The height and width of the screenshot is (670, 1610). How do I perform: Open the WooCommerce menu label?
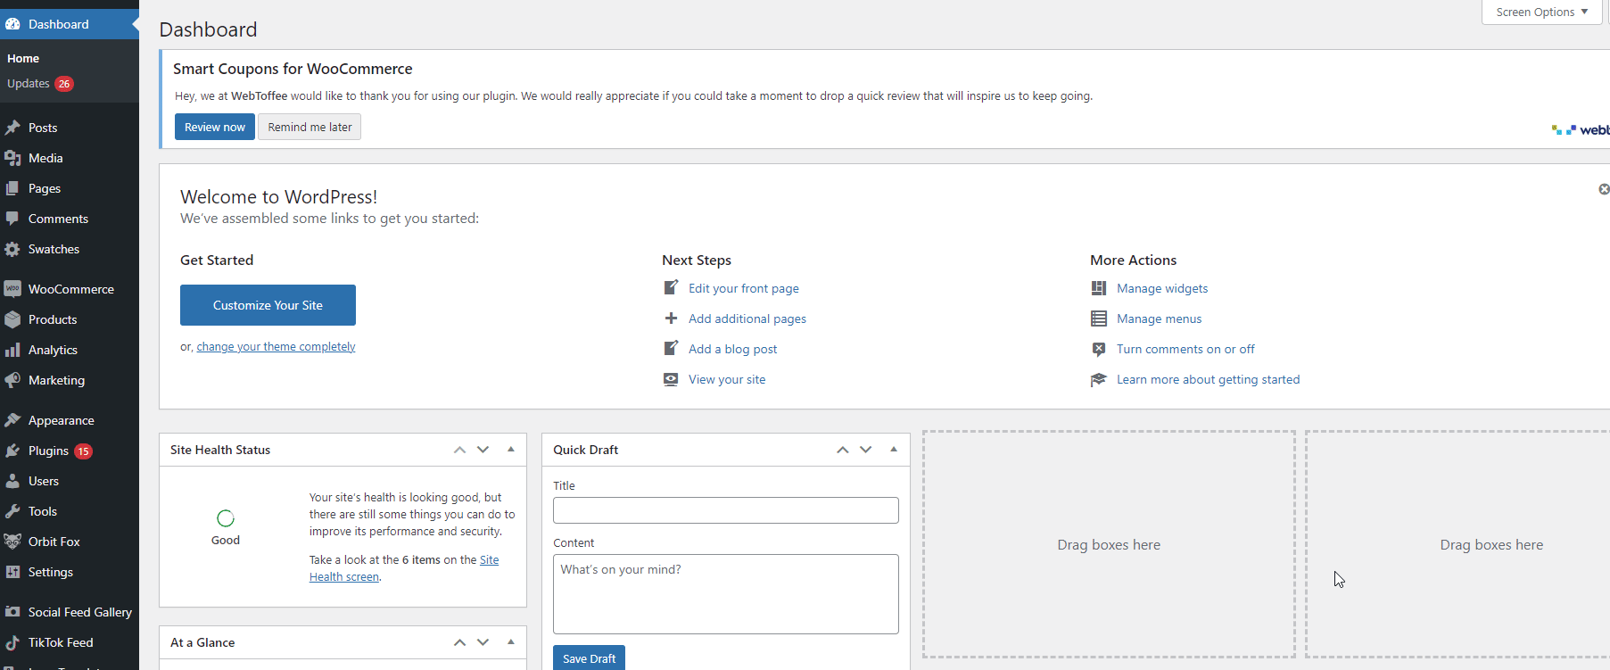point(71,289)
